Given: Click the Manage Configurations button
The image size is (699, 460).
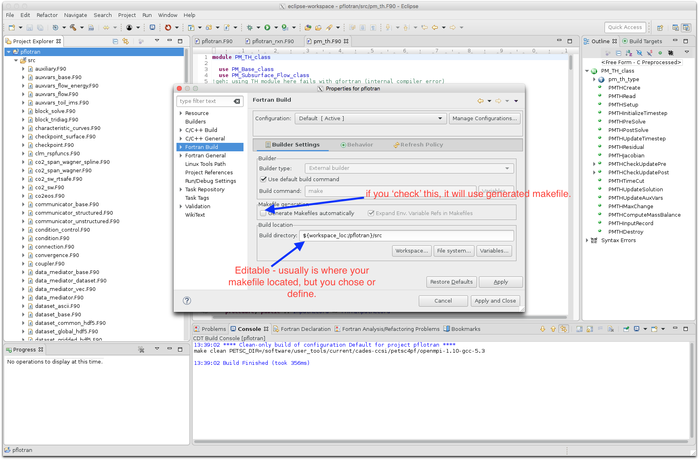Looking at the screenshot, I should click(485, 119).
